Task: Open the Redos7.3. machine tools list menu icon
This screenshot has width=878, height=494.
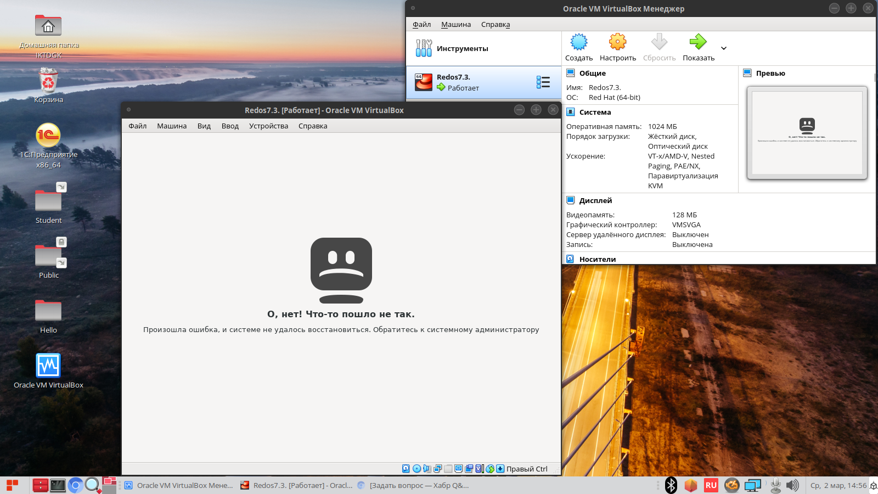Action: tap(543, 82)
